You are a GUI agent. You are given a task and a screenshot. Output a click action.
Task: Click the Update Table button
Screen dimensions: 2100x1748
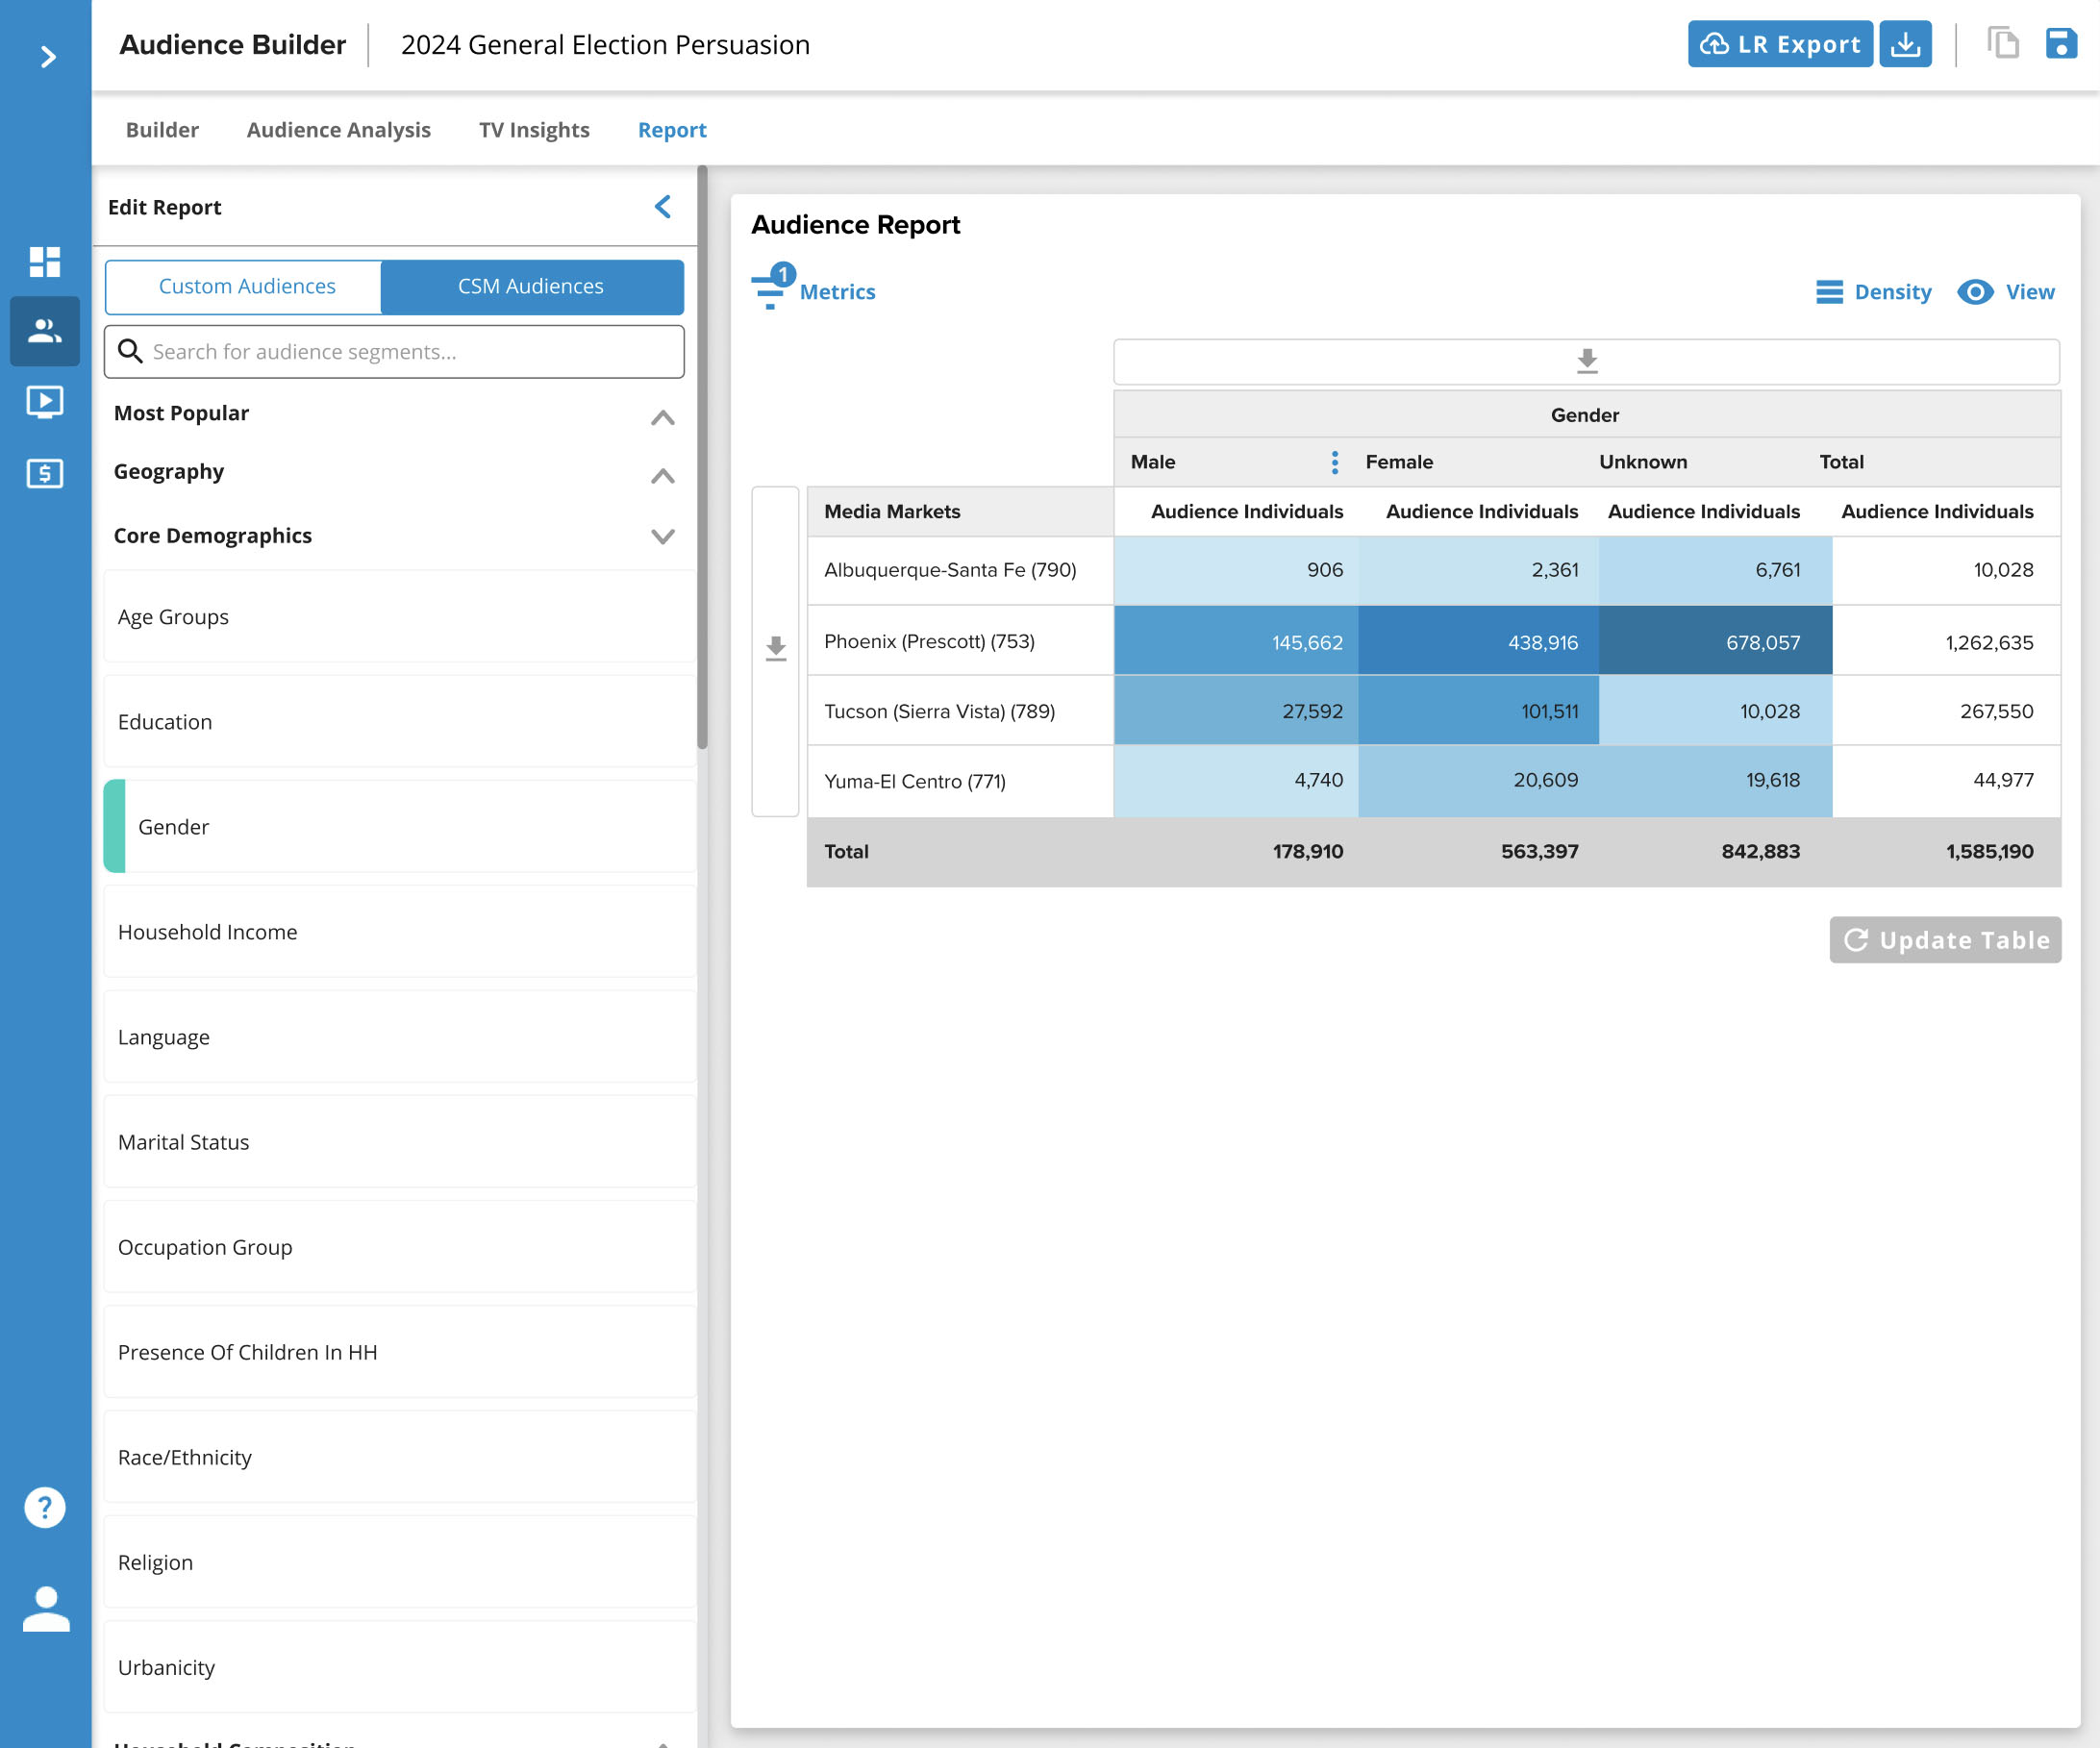(1944, 940)
